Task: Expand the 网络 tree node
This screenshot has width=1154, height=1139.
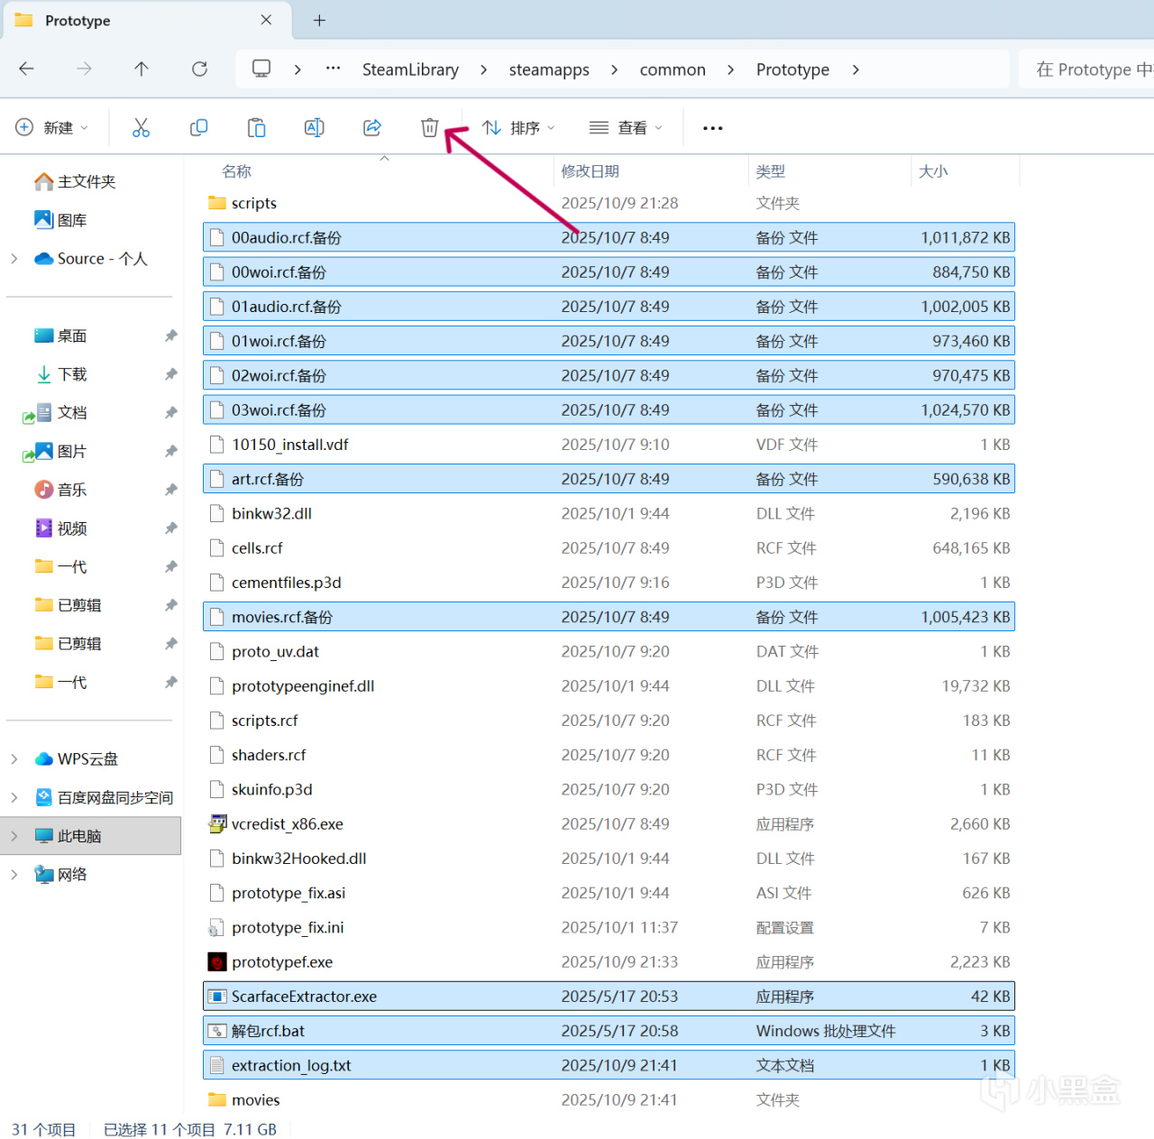Action: coord(14,874)
